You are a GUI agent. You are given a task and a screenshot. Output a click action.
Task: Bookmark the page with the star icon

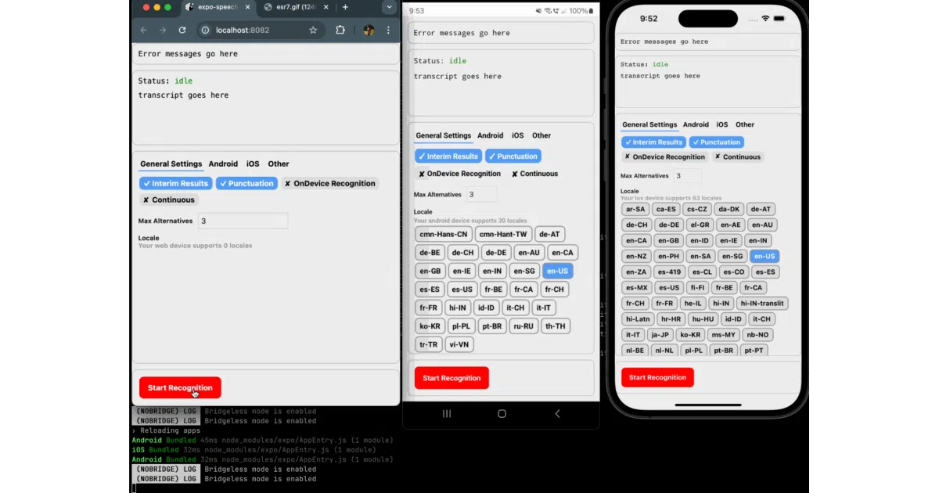coord(313,30)
